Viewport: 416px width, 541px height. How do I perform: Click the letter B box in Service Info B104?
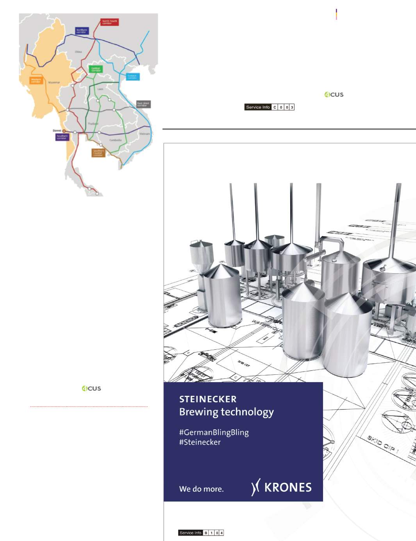[206, 532]
